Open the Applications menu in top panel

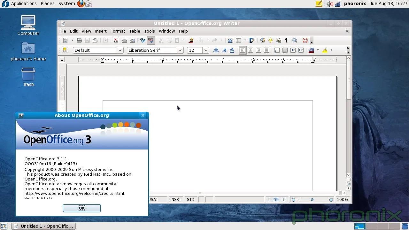click(x=24, y=4)
